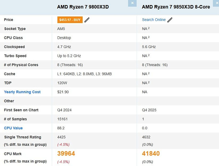This screenshot has width=219, height=166.
Task: Click the Turbo Speed row label
Action: pyautogui.click(x=15, y=56)
